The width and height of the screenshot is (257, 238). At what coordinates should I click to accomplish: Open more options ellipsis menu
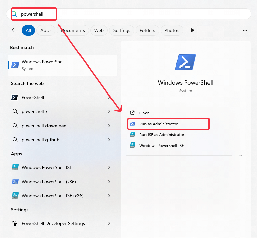(x=245, y=30)
